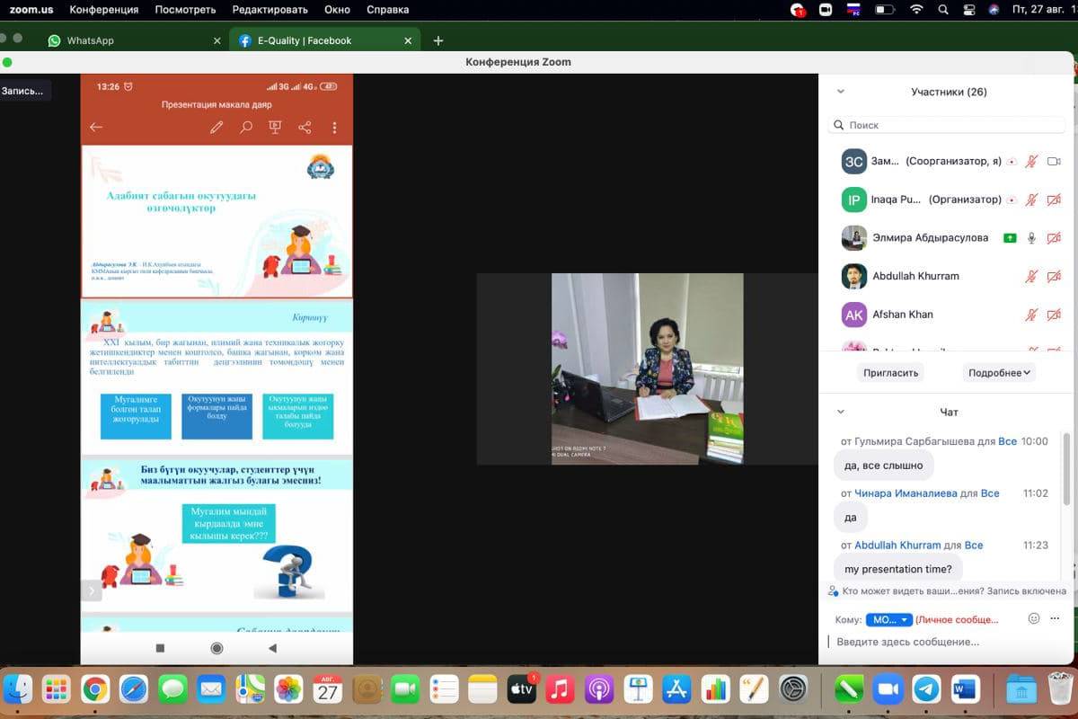Click the 'my presentation time?' chat message
Screen dimensions: 1078x719
click(898, 569)
